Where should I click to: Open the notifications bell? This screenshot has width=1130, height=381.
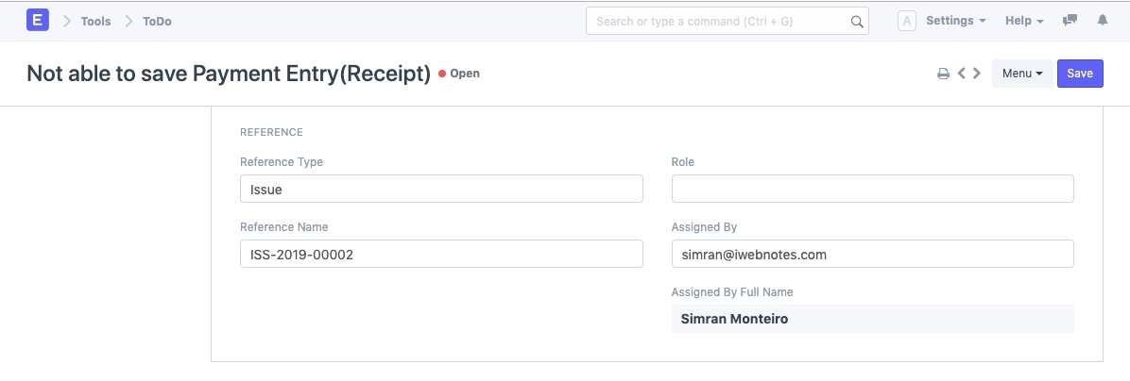point(1102,21)
